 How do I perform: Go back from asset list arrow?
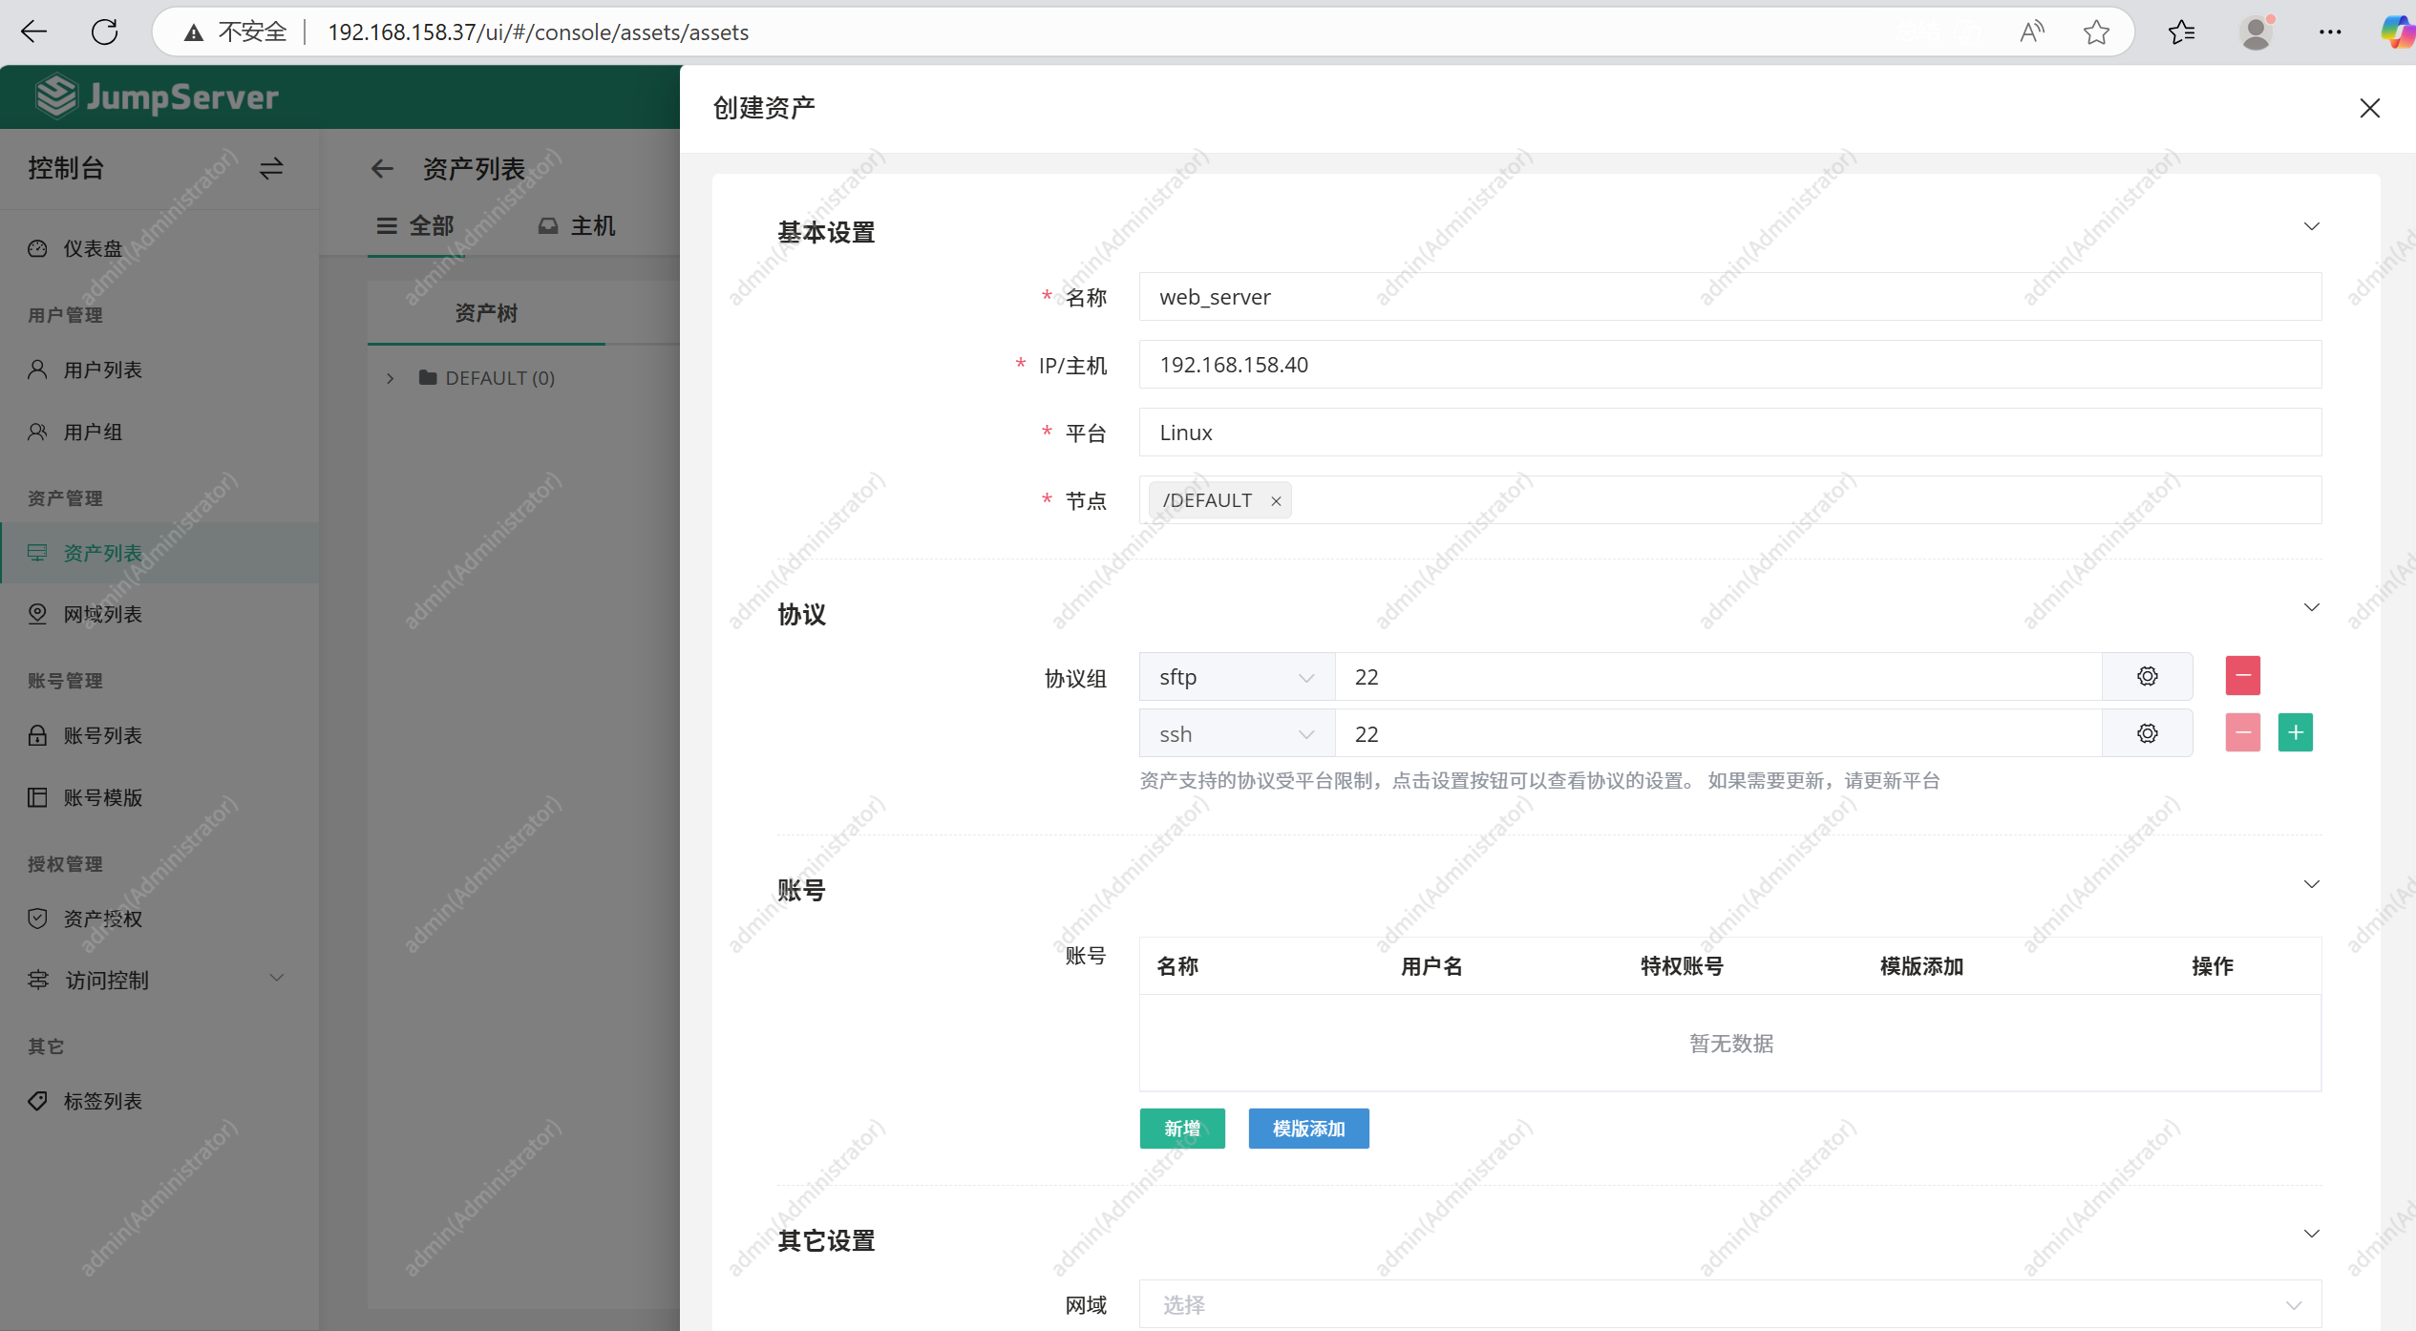(x=382, y=169)
